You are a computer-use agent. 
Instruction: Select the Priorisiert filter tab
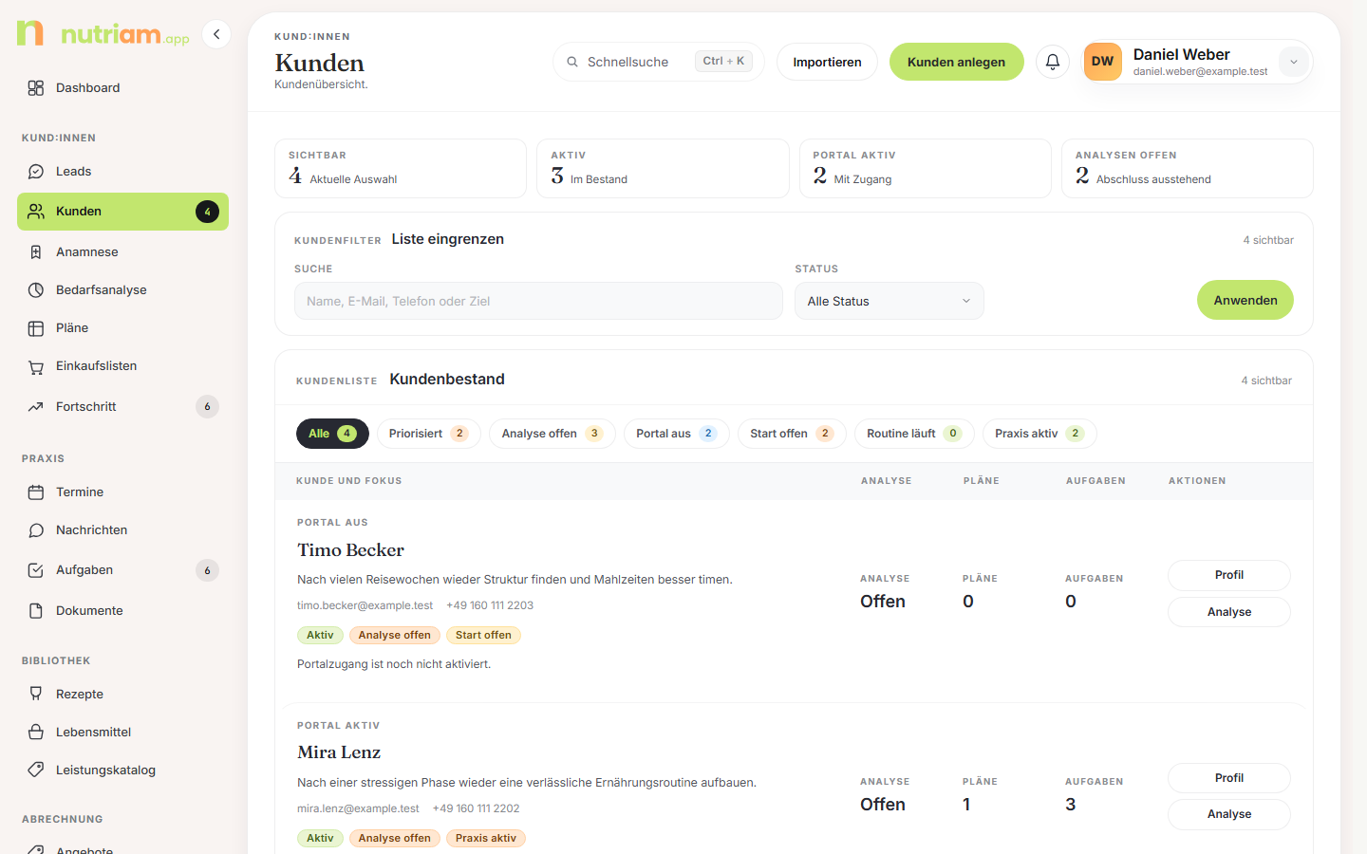click(429, 434)
